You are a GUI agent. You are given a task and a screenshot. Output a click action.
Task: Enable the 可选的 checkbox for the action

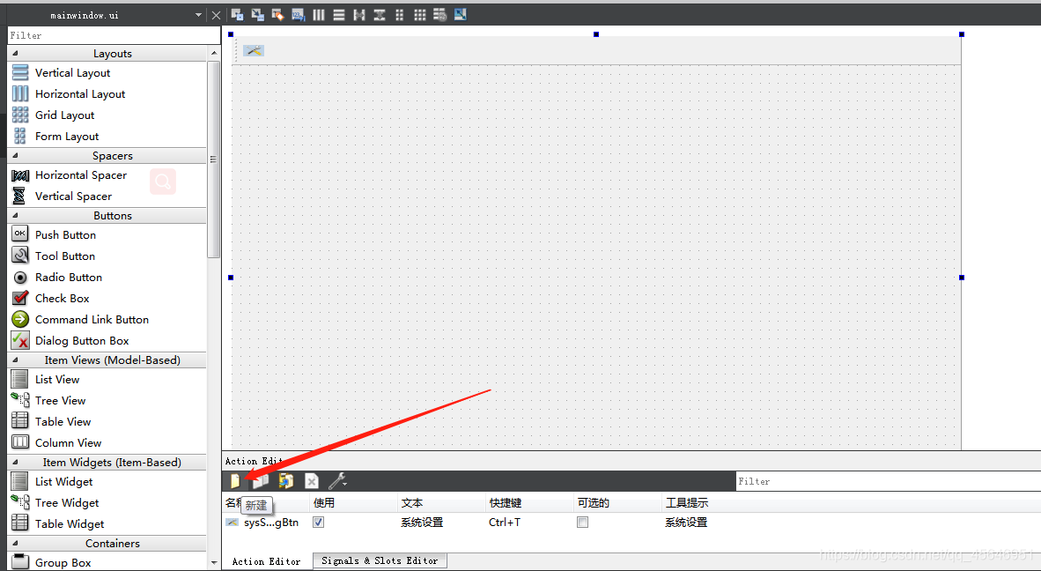pos(582,521)
